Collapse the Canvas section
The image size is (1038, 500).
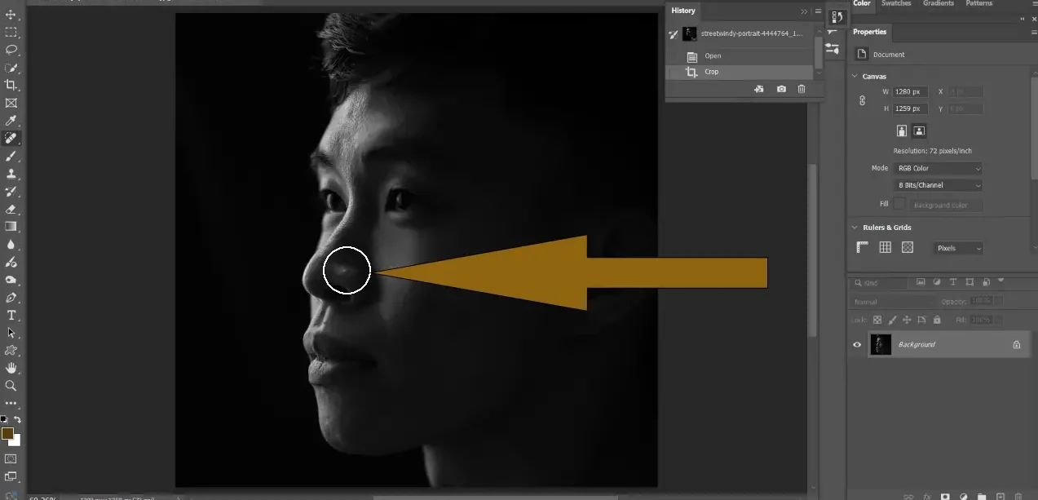[x=855, y=77]
